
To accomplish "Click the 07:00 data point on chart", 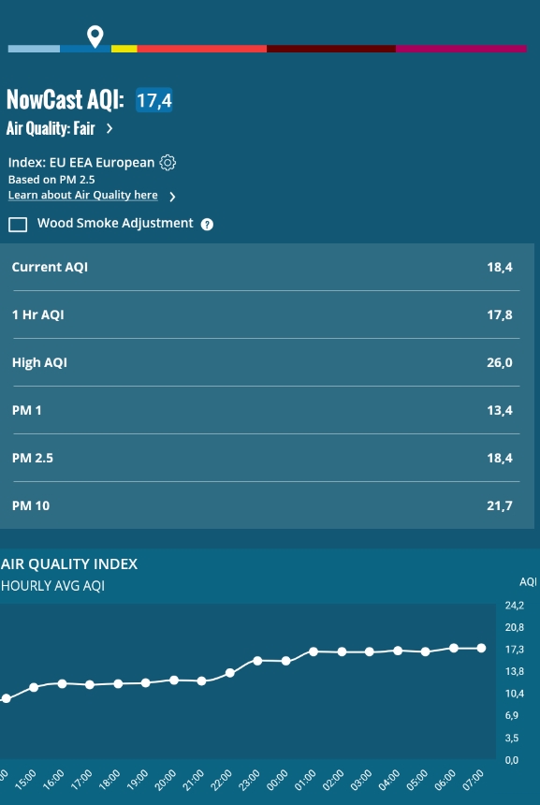I will [x=481, y=649].
